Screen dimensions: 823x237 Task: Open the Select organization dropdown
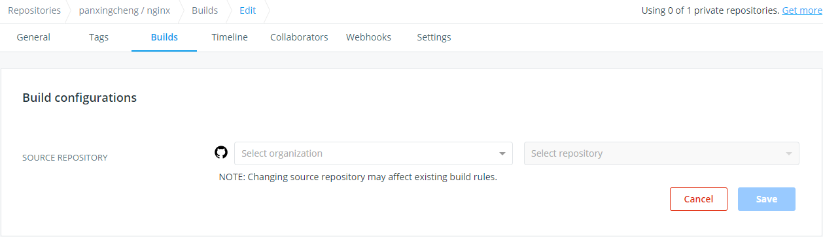click(x=374, y=153)
